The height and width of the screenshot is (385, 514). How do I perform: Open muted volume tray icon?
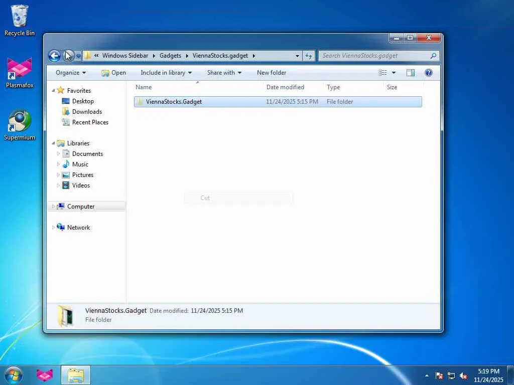click(463, 376)
